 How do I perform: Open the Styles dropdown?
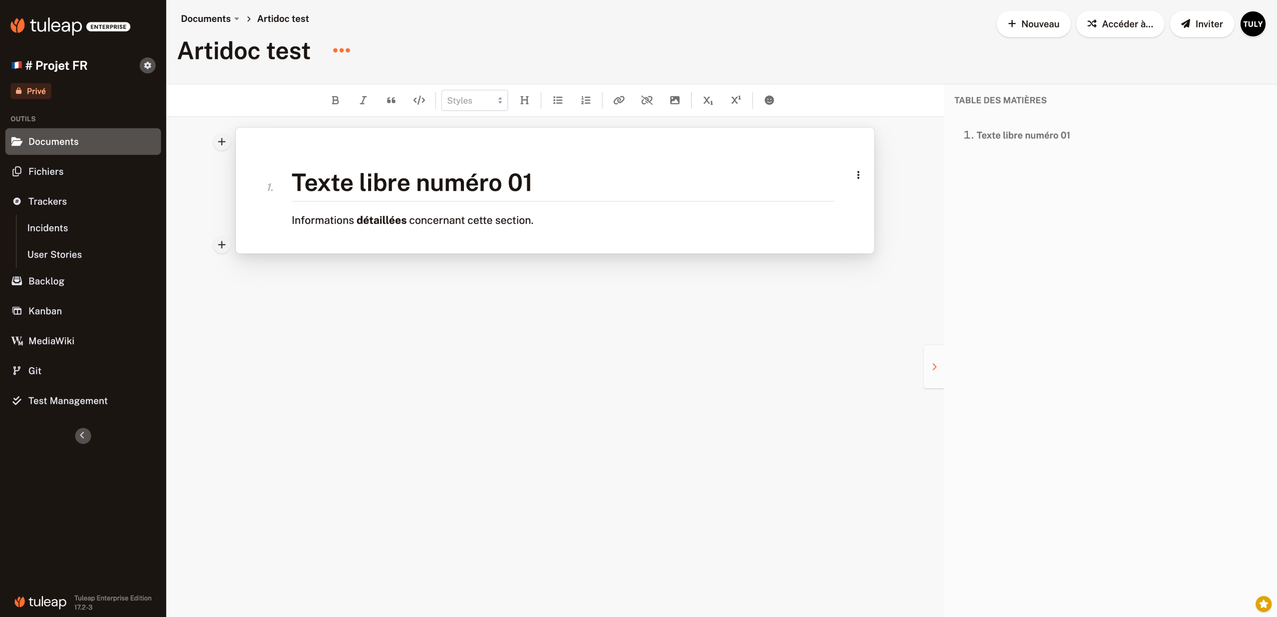474,100
